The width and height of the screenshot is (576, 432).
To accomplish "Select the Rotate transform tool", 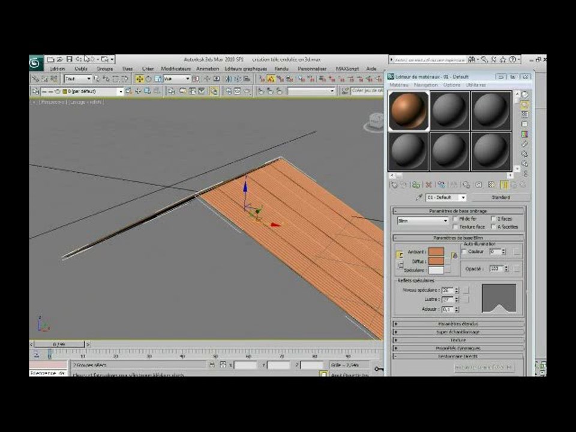I will 148,79.
